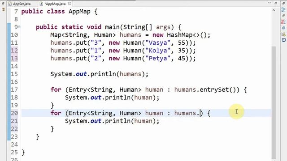This screenshot has height=161, width=287.
Task: Restore the top right minimized view stack
Action: (283, 3)
